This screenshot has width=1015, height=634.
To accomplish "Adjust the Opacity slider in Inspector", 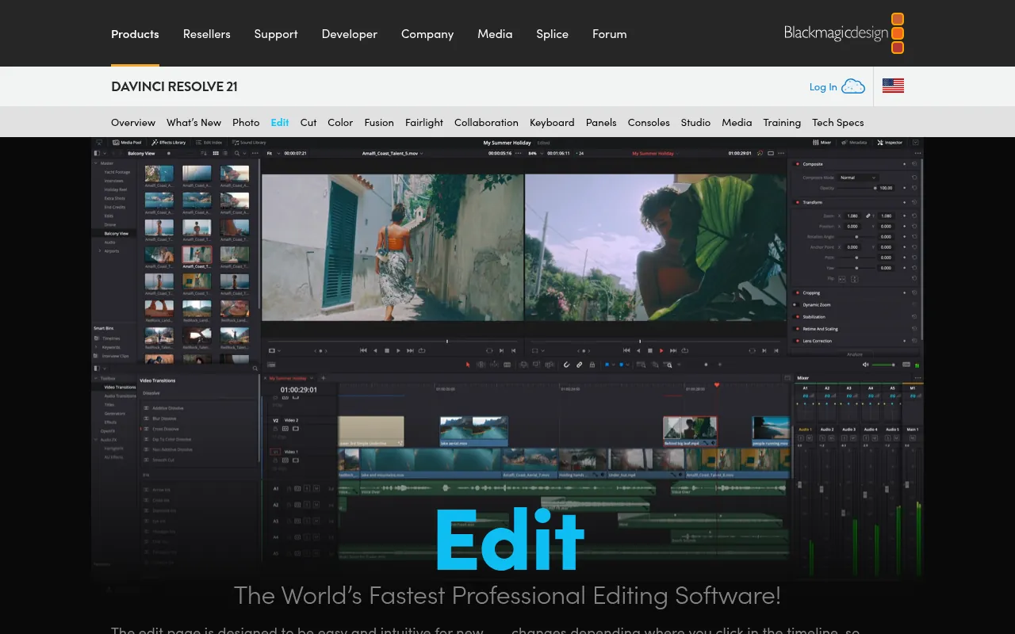I will click(857, 188).
